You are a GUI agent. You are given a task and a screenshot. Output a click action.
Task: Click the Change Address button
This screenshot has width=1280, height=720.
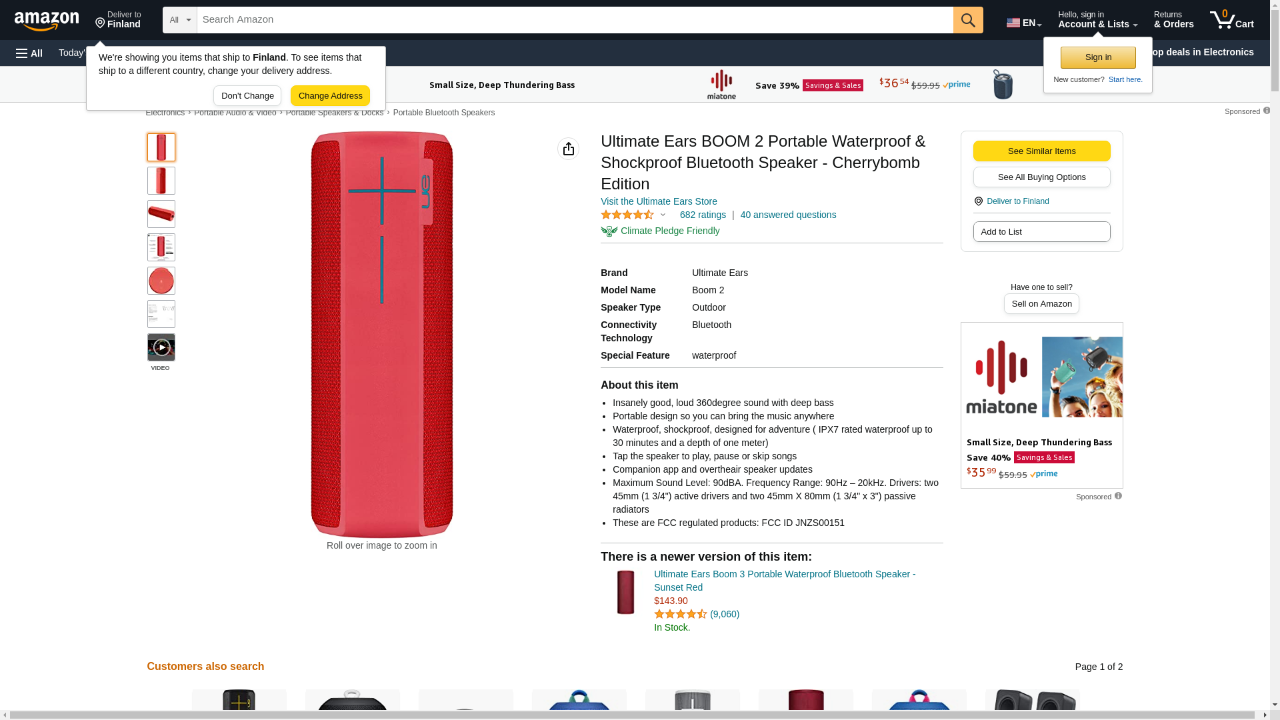click(330, 95)
